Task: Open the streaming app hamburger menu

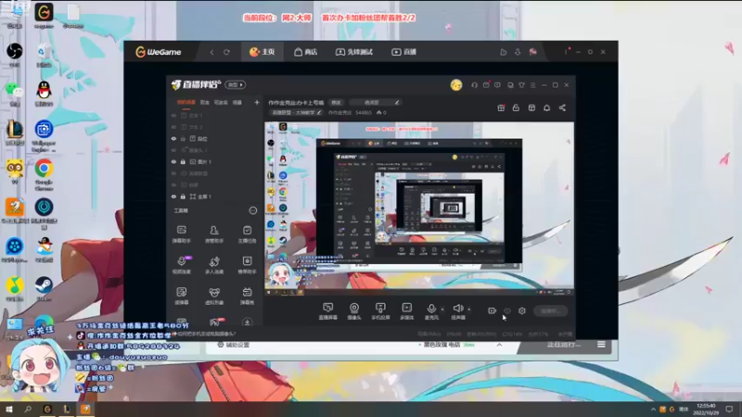Action: point(532,85)
